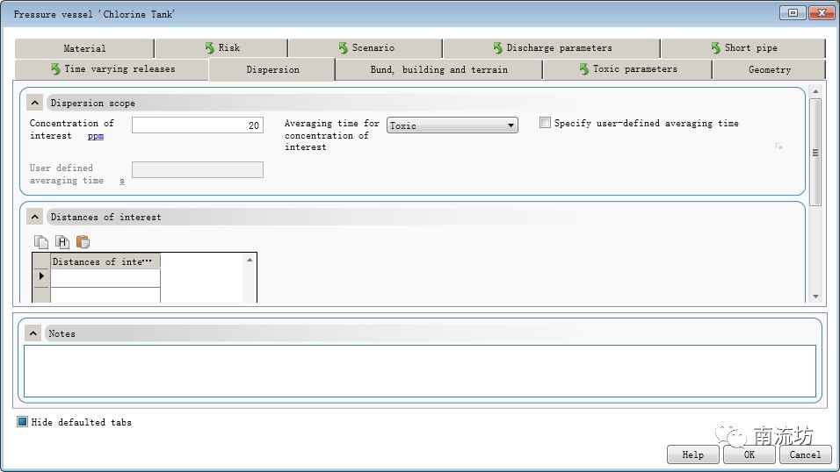Open the Risk tab
Image resolution: width=840 pixels, height=472 pixels.
coord(221,48)
